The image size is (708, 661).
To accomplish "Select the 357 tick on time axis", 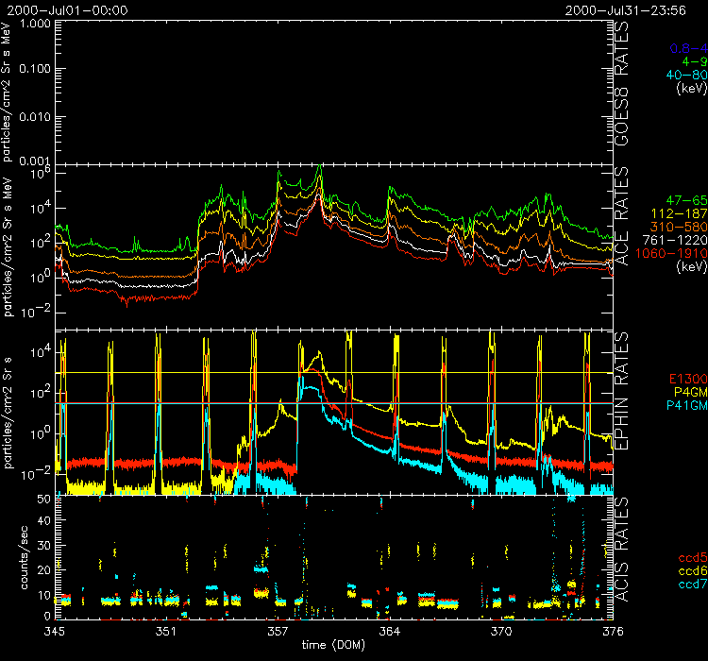I will pyautogui.click(x=278, y=629).
